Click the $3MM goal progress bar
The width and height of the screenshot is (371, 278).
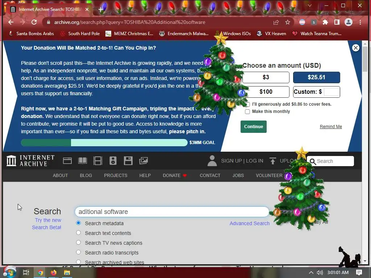click(x=104, y=143)
